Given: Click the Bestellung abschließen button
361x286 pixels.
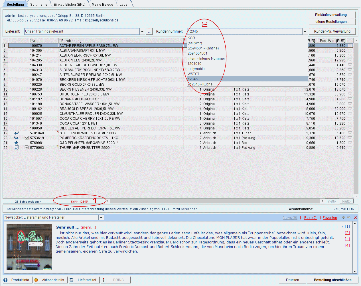Looking at the screenshot, I should point(332,280).
